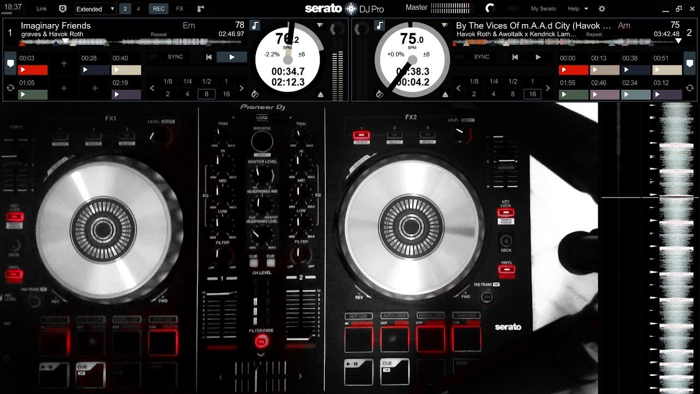Select Deck 2 16 beat loop
This screenshot has height=394, width=700.
532,94
